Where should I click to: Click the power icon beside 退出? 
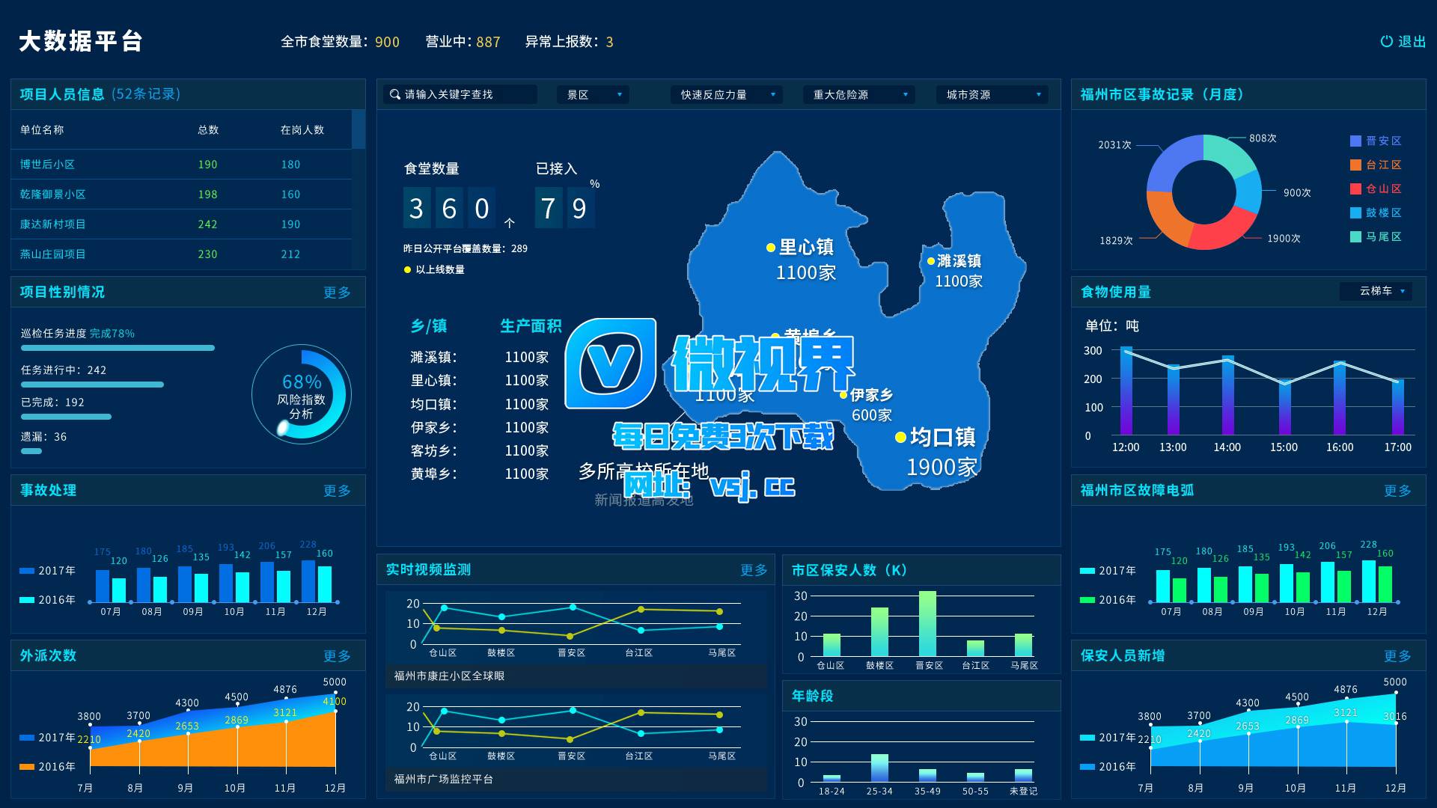point(1386,42)
